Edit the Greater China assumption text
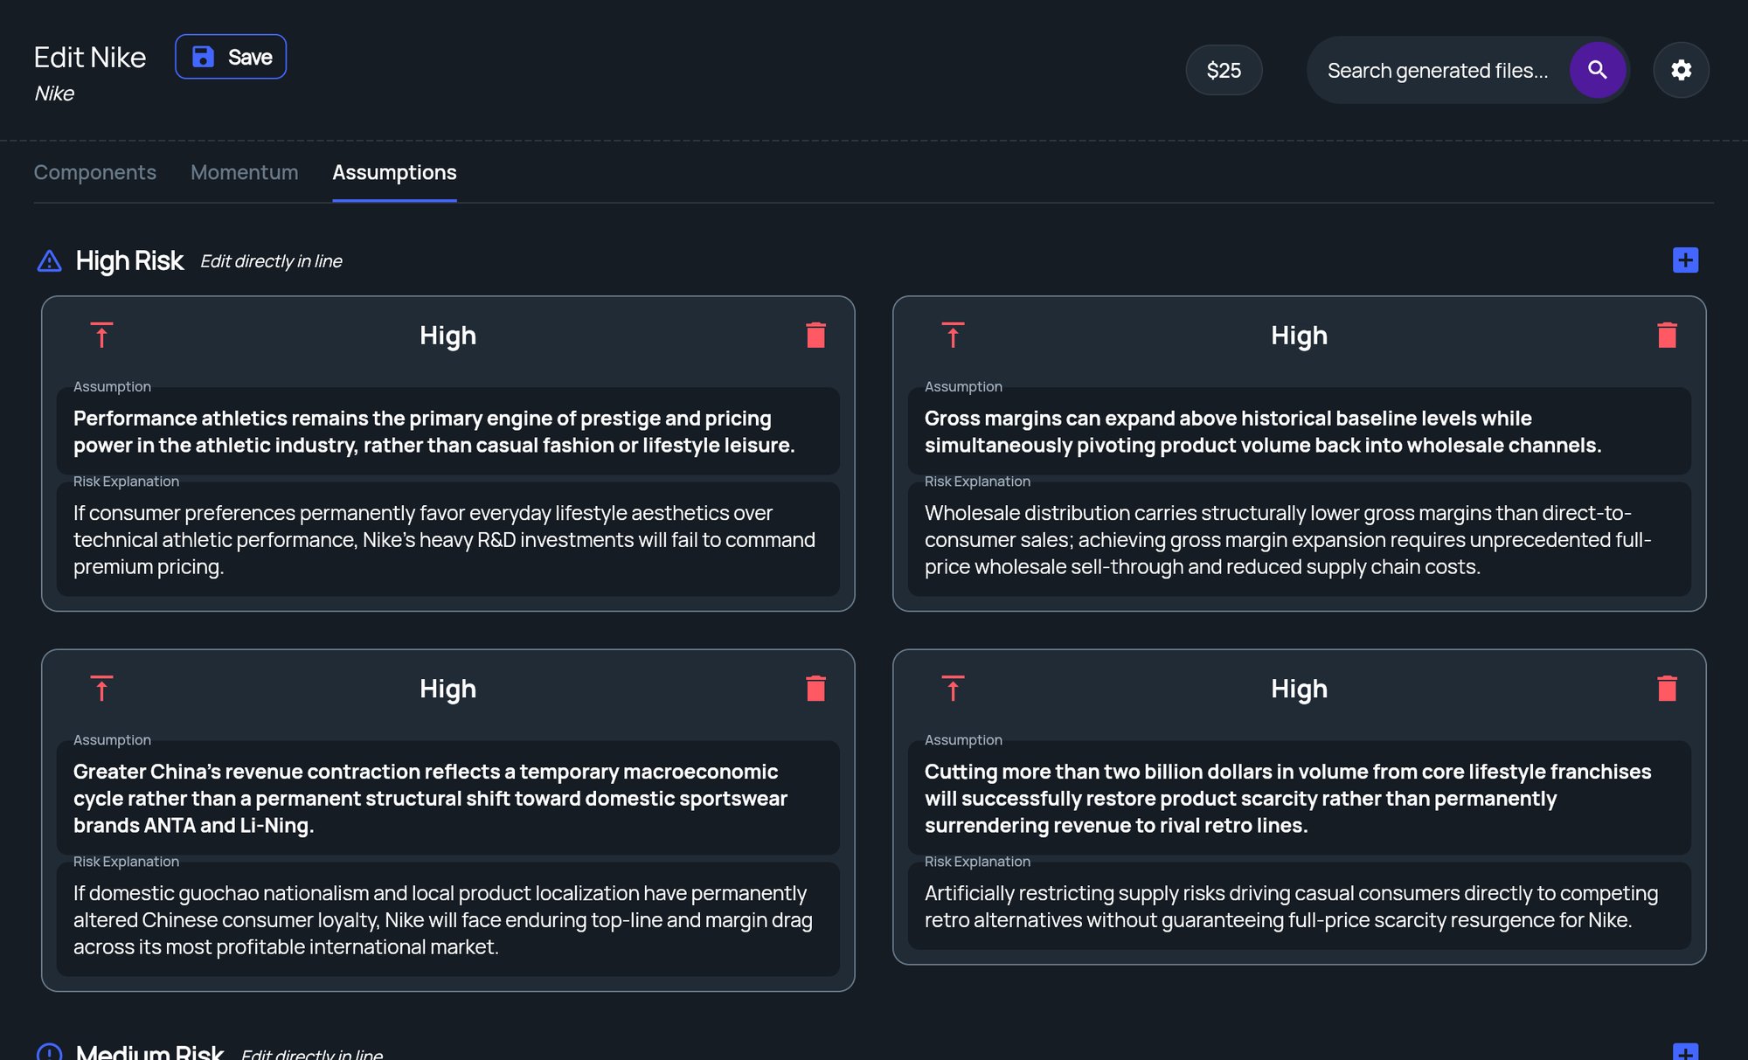This screenshot has height=1060, width=1748. click(x=447, y=798)
